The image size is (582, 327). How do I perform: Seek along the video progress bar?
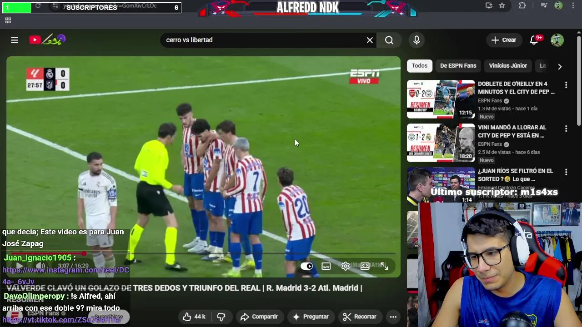(x=203, y=254)
